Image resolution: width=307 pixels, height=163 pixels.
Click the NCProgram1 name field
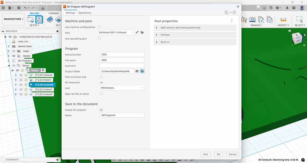pyautogui.click(x=122, y=115)
